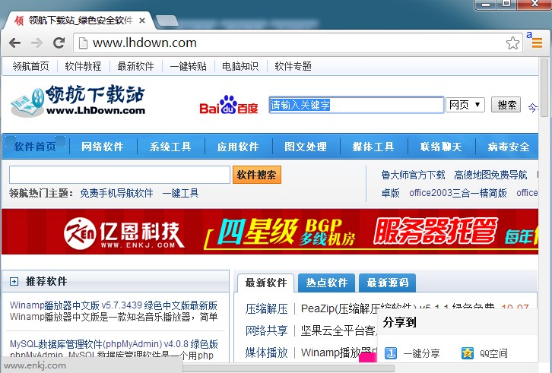This screenshot has height=373, width=552.
Task: Click the Baidu keyword input field
Action: [x=356, y=105]
